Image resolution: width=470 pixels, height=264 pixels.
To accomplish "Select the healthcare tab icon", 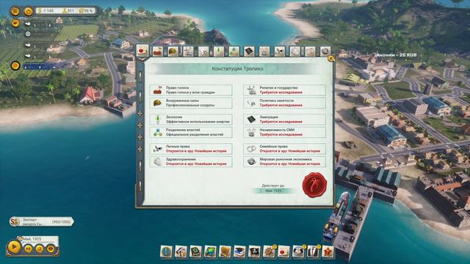I will pos(295,51).
